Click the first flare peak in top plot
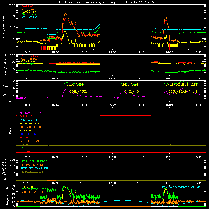The height and width of the screenshot is (209, 209). [65, 14]
